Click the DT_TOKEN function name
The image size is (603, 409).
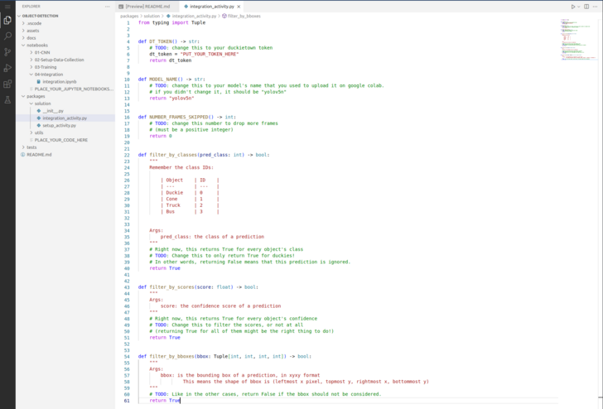click(x=161, y=41)
